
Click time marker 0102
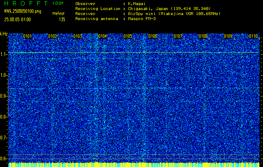point(53,36)
